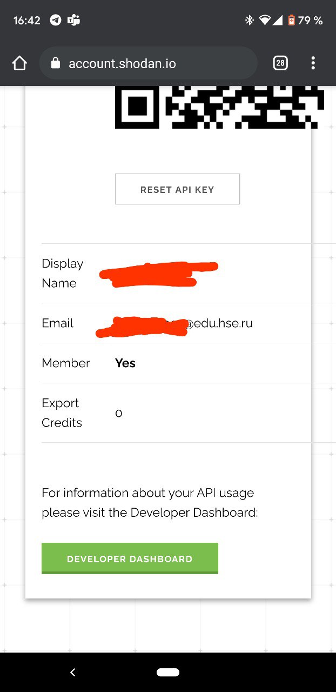Select the '@edu.hse.ru' email text
336x692 pixels.
click(x=219, y=323)
